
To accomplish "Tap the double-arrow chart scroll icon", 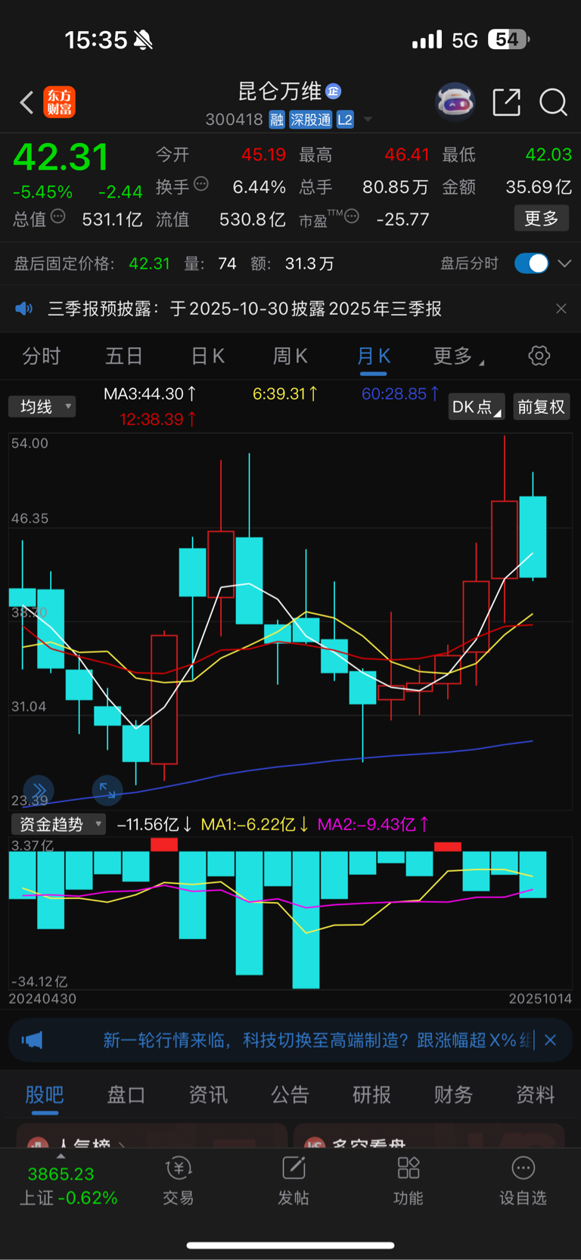I will (39, 790).
